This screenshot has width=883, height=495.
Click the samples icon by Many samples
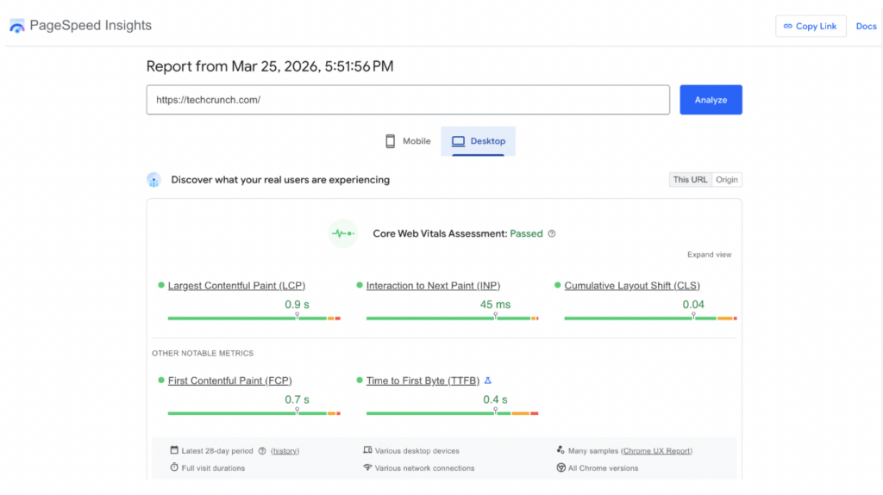(x=560, y=450)
